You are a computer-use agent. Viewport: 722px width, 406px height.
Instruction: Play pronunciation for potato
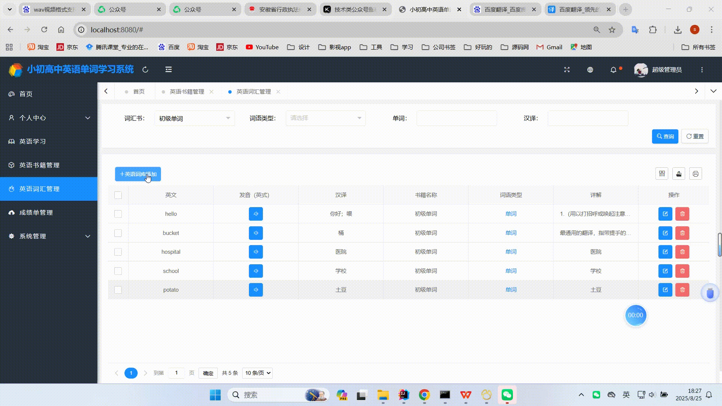click(x=256, y=290)
